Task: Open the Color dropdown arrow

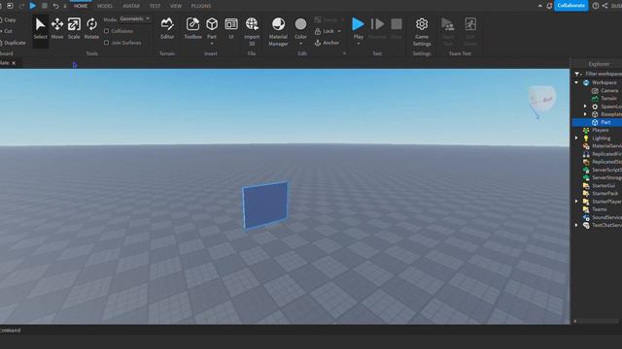Action: pos(300,43)
